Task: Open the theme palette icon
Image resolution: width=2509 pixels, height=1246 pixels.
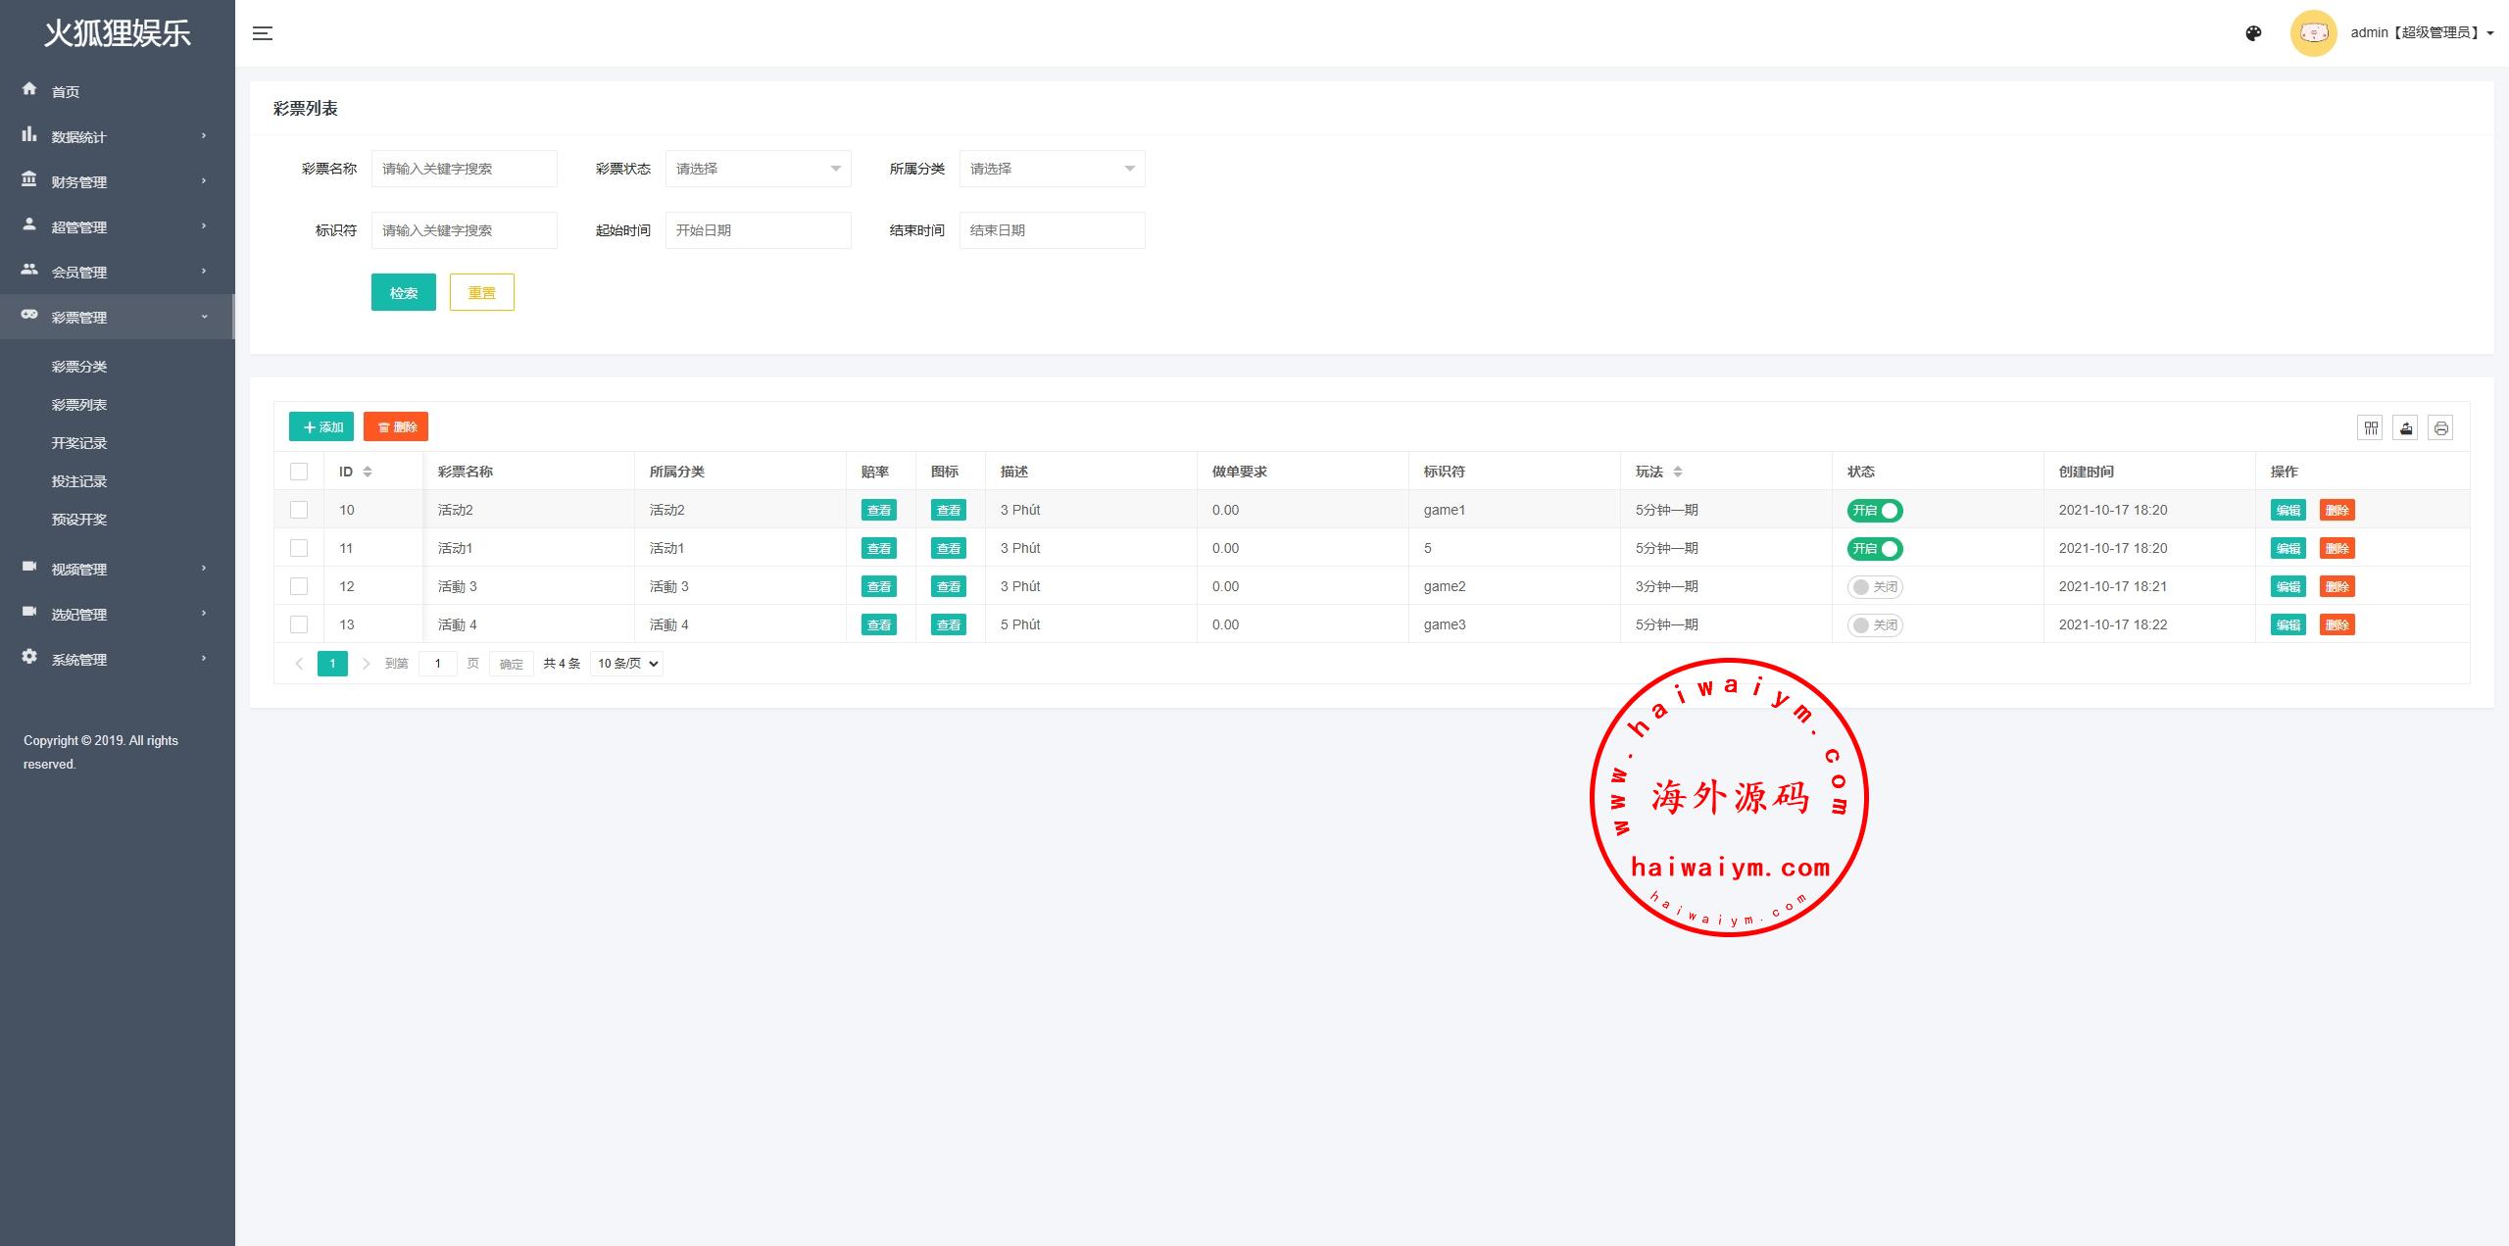Action: click(2253, 33)
